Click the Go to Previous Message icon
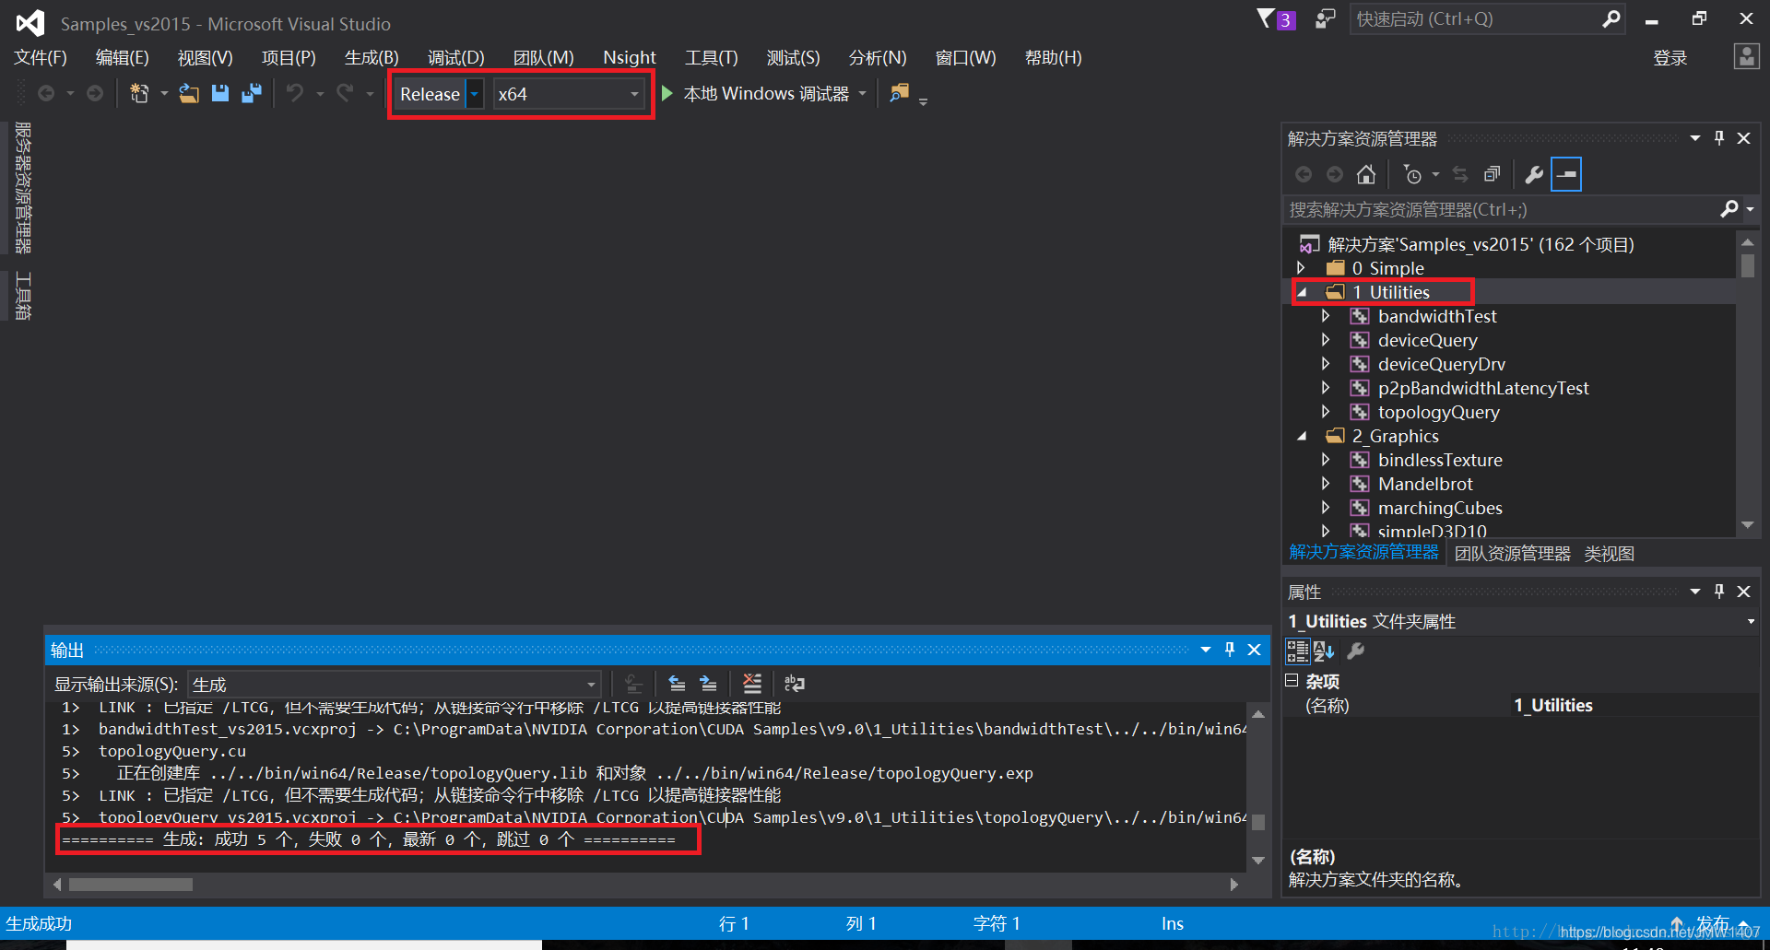Screen dimensions: 1770x950 677,684
